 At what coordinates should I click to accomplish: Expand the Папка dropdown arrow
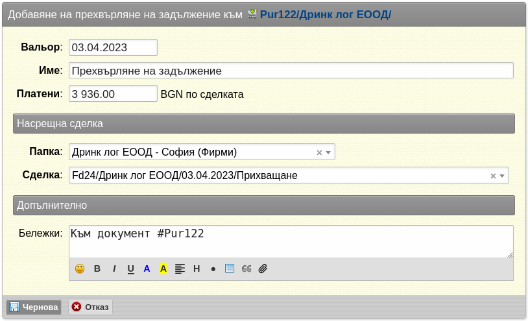[328, 152]
